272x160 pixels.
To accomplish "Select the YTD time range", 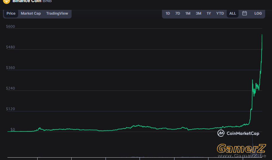I will click(x=220, y=13).
